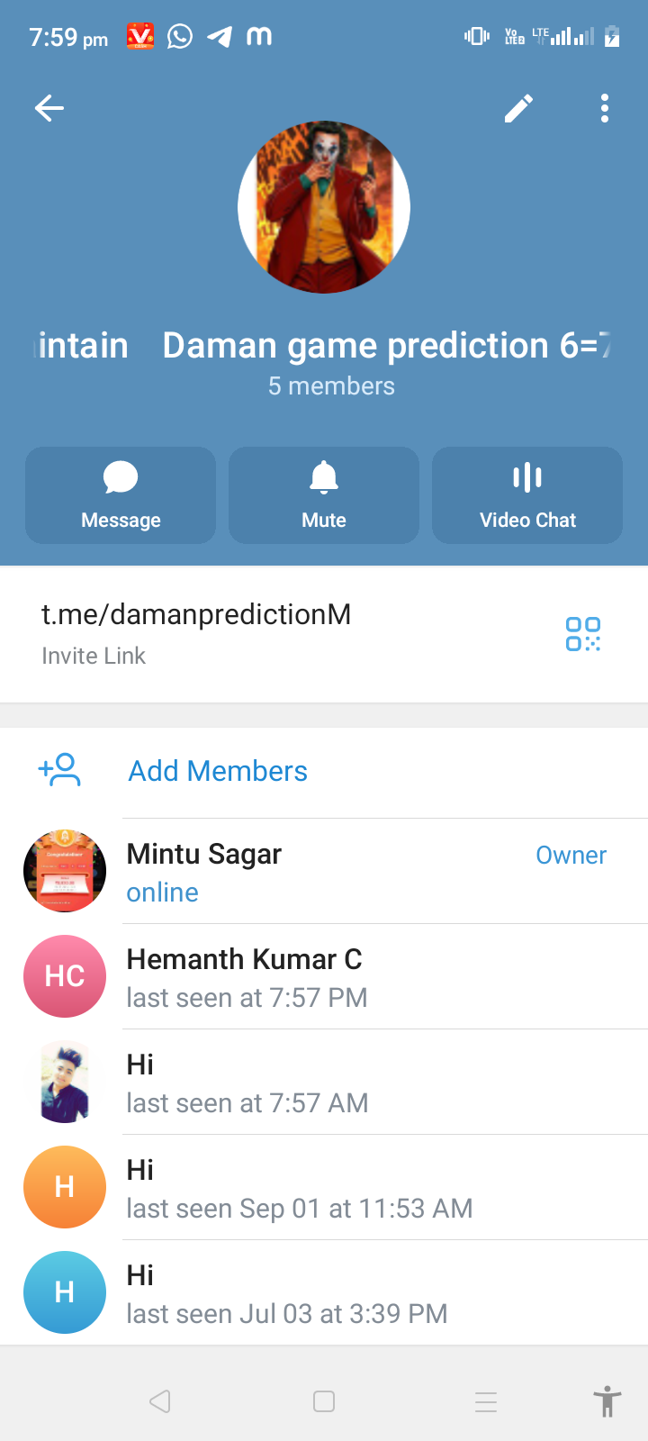Tap the pink HC avatar
The image size is (648, 1441).
pyautogui.click(x=65, y=976)
